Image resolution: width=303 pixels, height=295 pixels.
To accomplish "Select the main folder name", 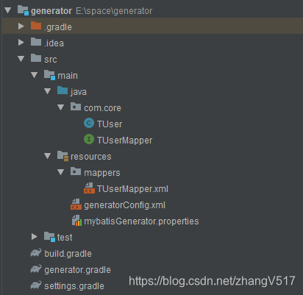I will 68,76.
